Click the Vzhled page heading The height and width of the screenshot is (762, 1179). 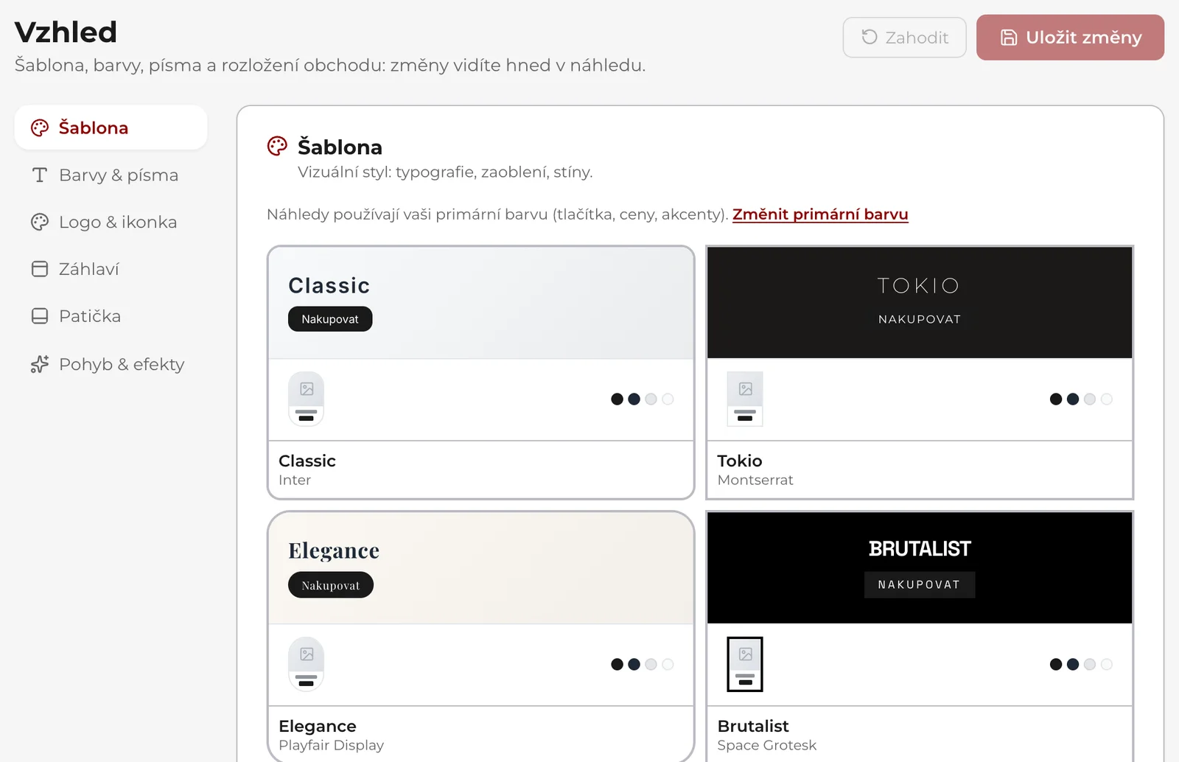[66, 32]
